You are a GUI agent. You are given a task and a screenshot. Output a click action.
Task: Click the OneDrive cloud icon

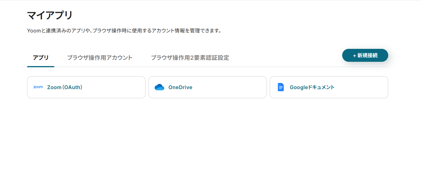[x=159, y=87]
